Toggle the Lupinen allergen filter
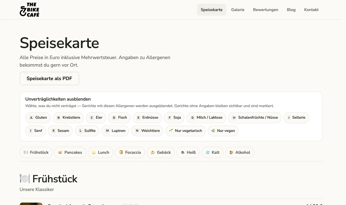Image resolution: width=346 pixels, height=205 pixels. pos(115,131)
